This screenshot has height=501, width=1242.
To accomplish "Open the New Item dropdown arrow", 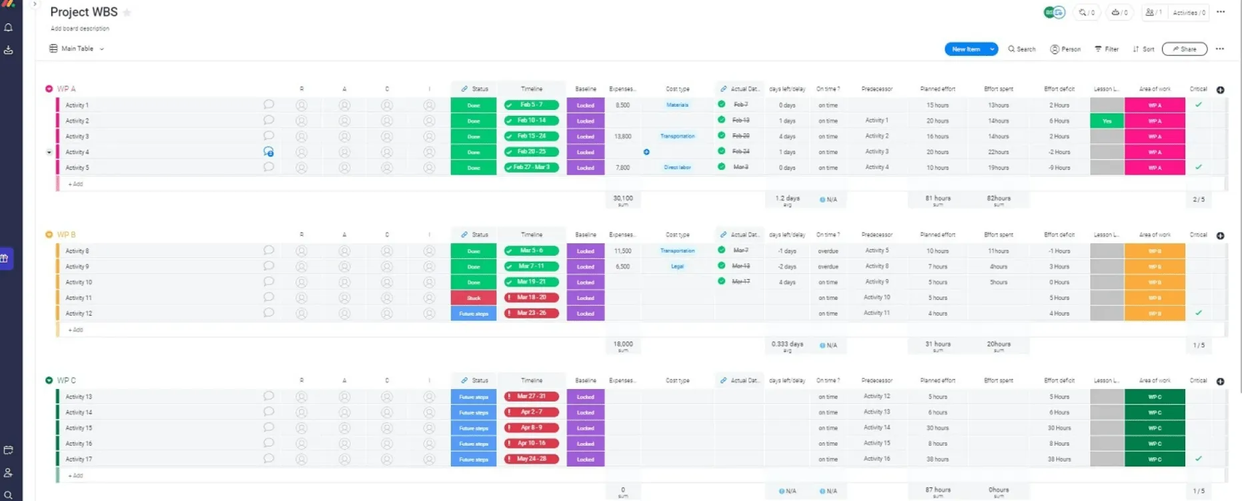I will (992, 49).
